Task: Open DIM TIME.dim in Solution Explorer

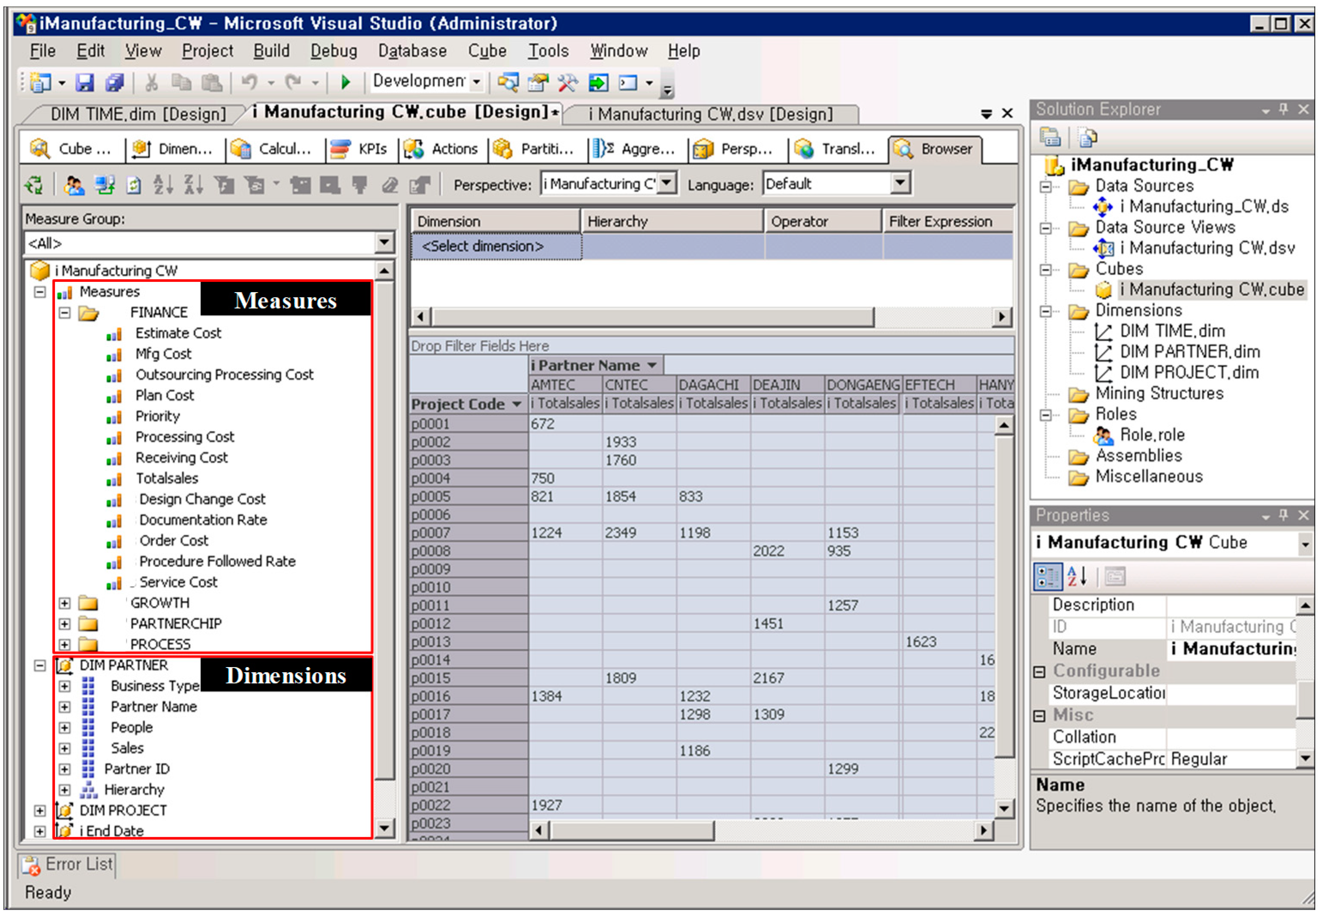Action: point(1173,331)
